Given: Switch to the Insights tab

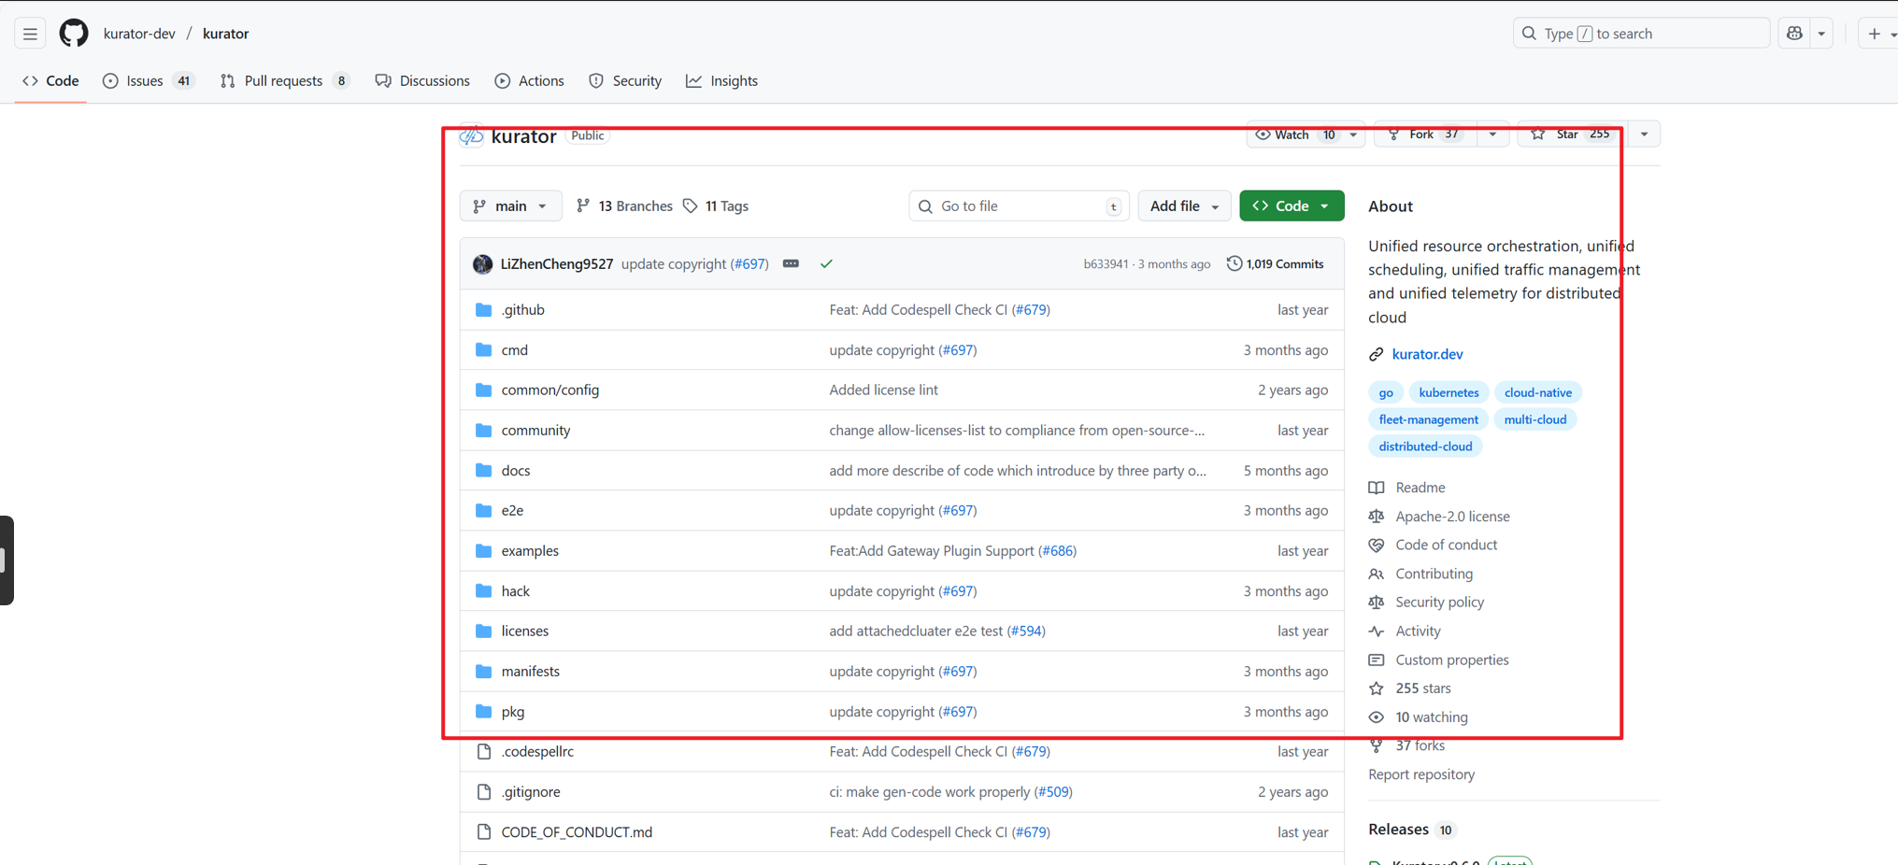Looking at the screenshot, I should [722, 81].
